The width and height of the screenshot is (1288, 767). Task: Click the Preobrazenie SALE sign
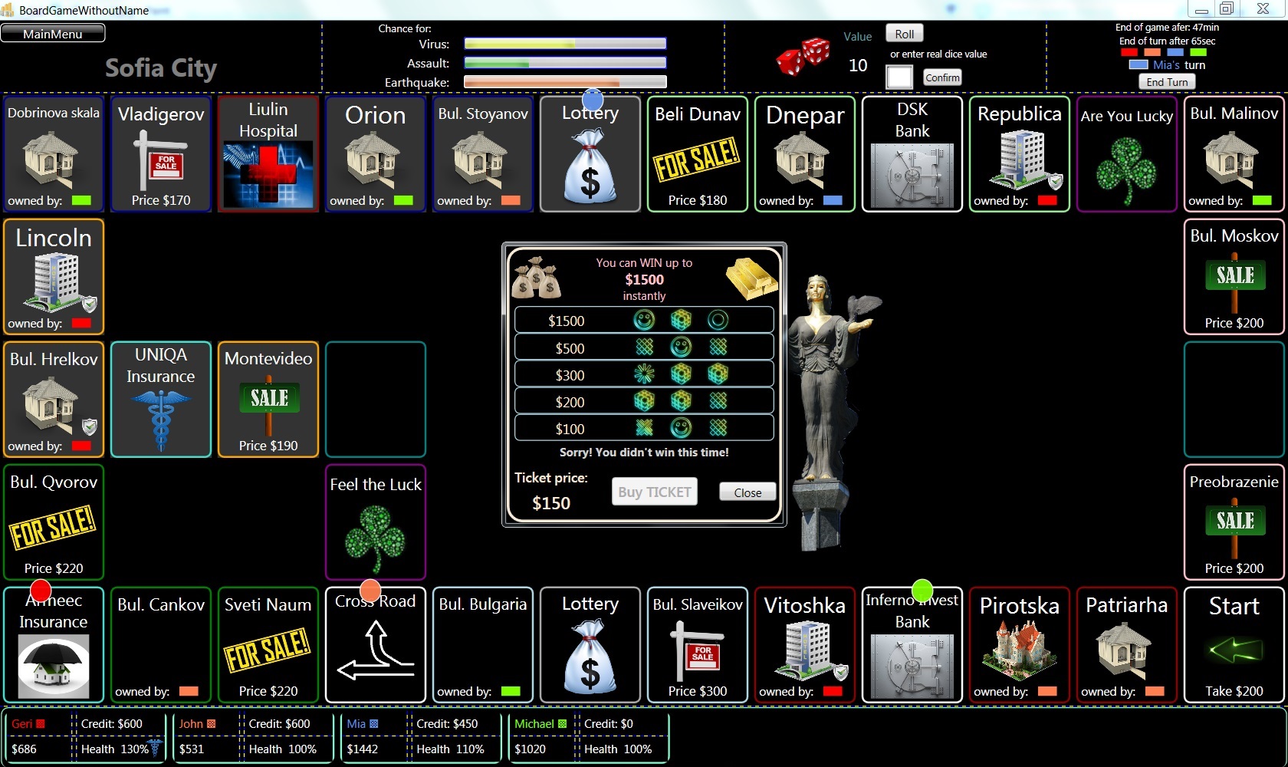[1234, 528]
